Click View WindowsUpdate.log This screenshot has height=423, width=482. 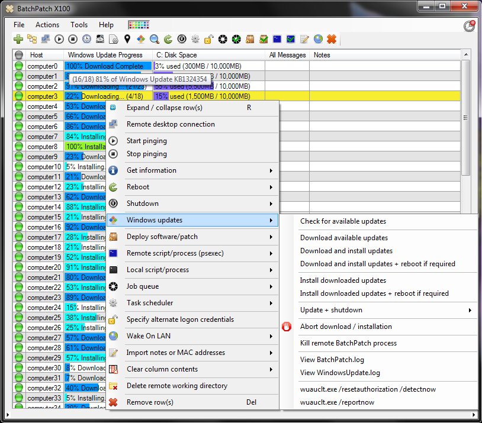(379, 373)
